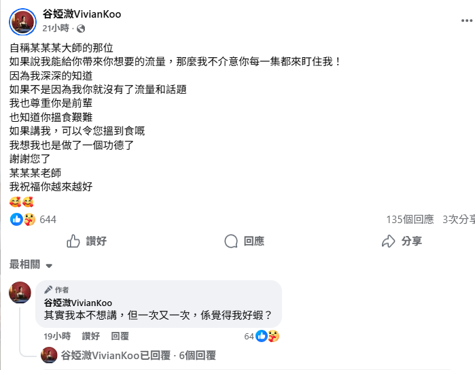Click the 21小時 post timestamp
Viewport: 475px width, 370px height.
point(56,29)
